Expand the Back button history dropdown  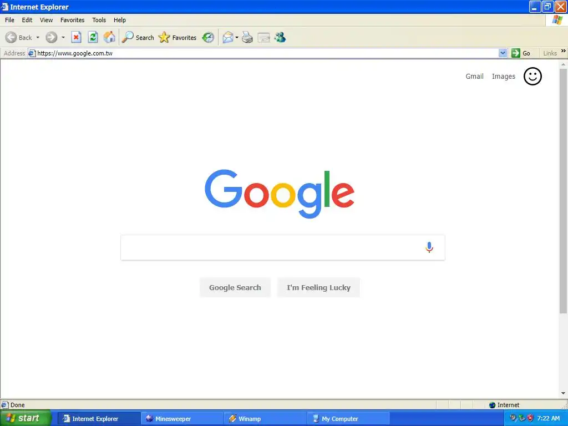[38, 37]
